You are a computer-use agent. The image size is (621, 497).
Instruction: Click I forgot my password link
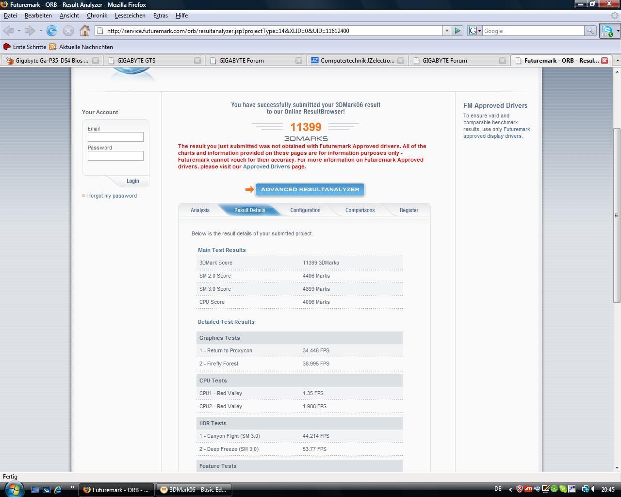click(112, 196)
